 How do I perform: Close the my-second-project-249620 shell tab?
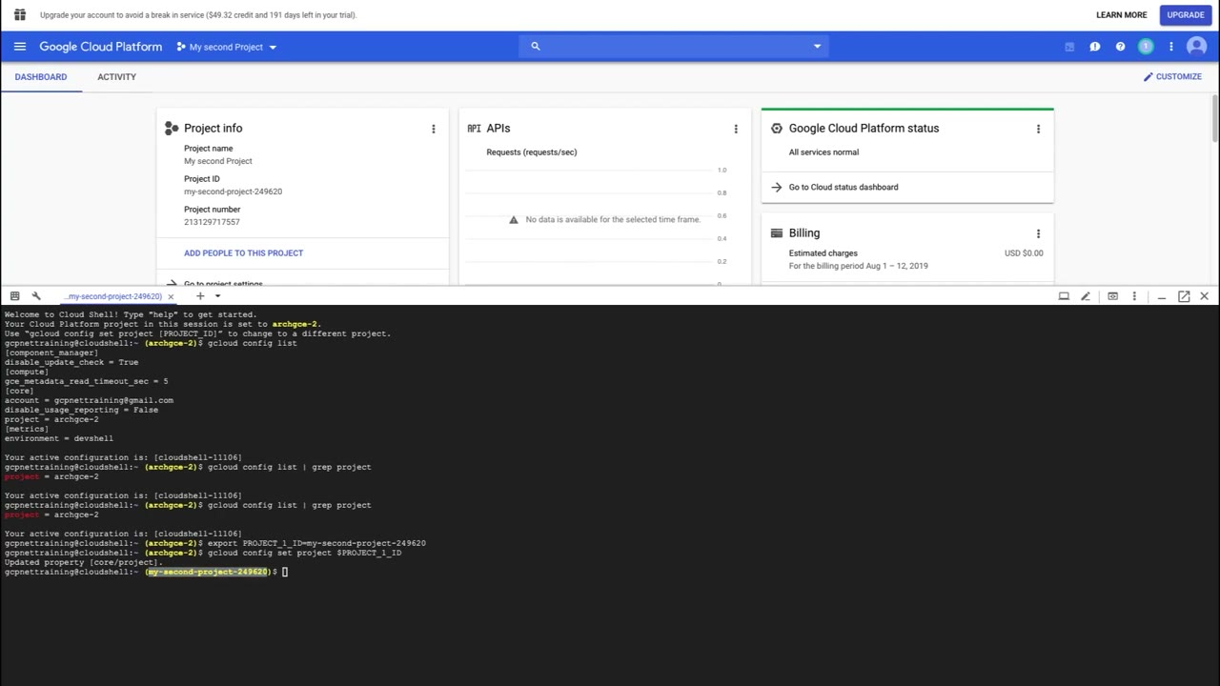click(x=171, y=296)
